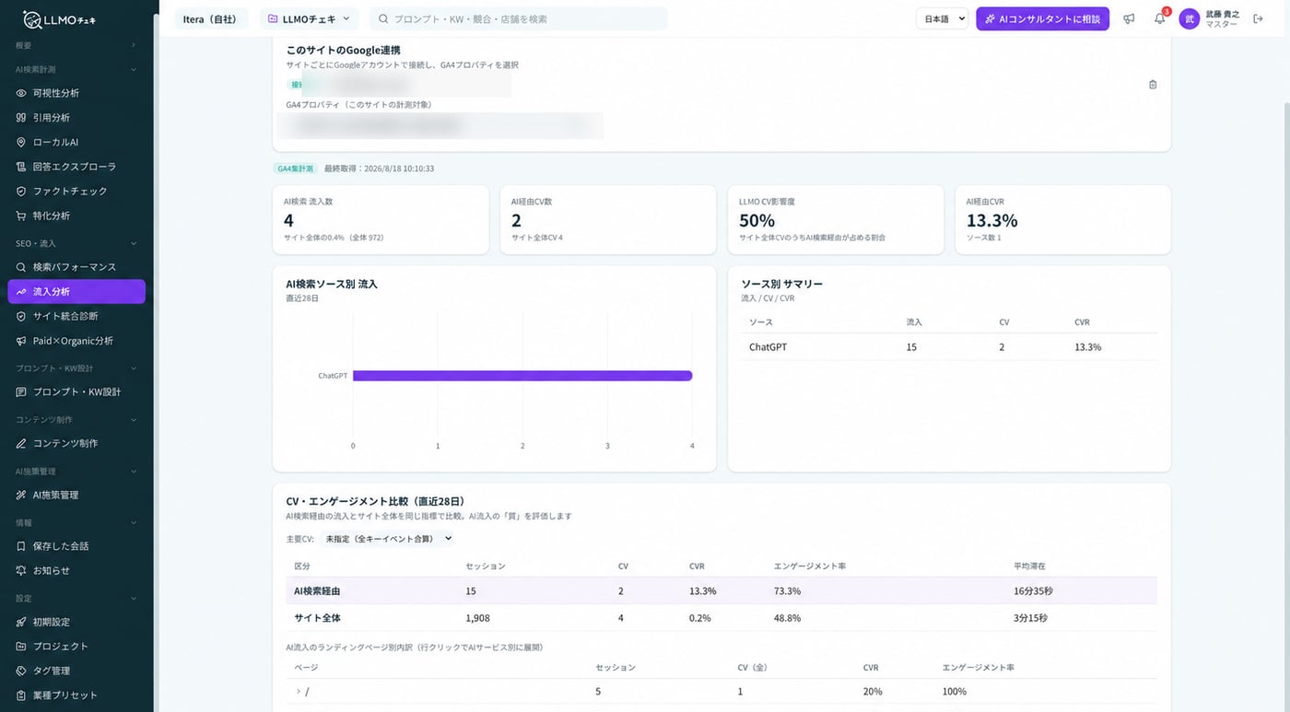The height and width of the screenshot is (712, 1290).
Task: Click the logout icon in header
Action: click(1259, 18)
